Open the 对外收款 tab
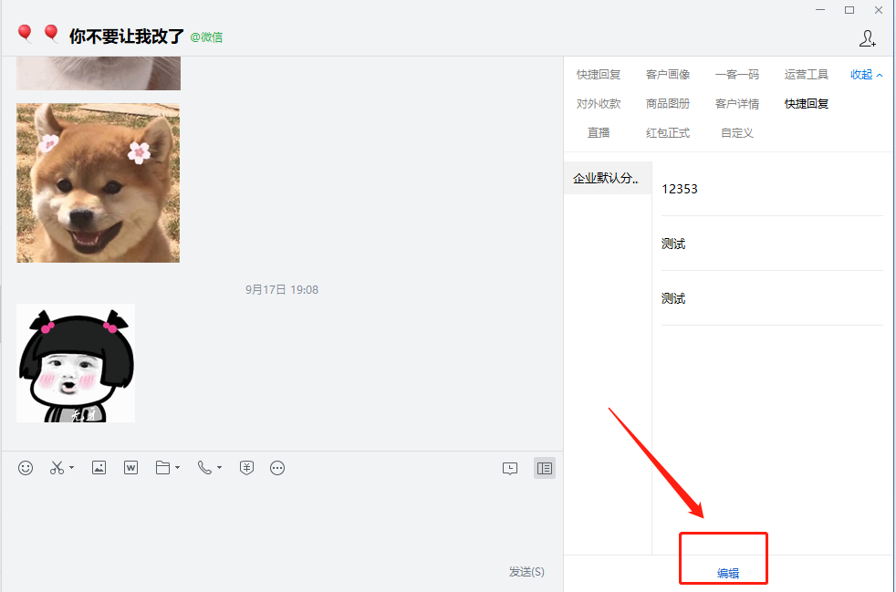 pos(599,103)
